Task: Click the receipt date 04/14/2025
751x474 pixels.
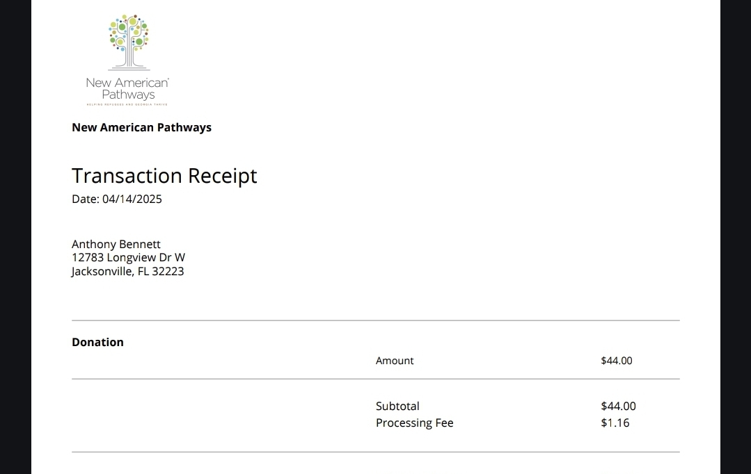Action: coord(132,199)
